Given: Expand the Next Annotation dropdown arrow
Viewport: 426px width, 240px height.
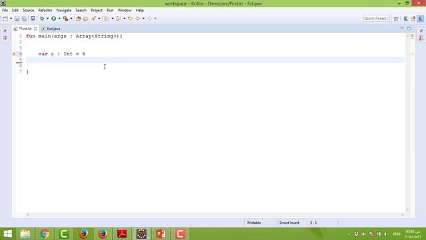Looking at the screenshot, I should click(112, 19).
